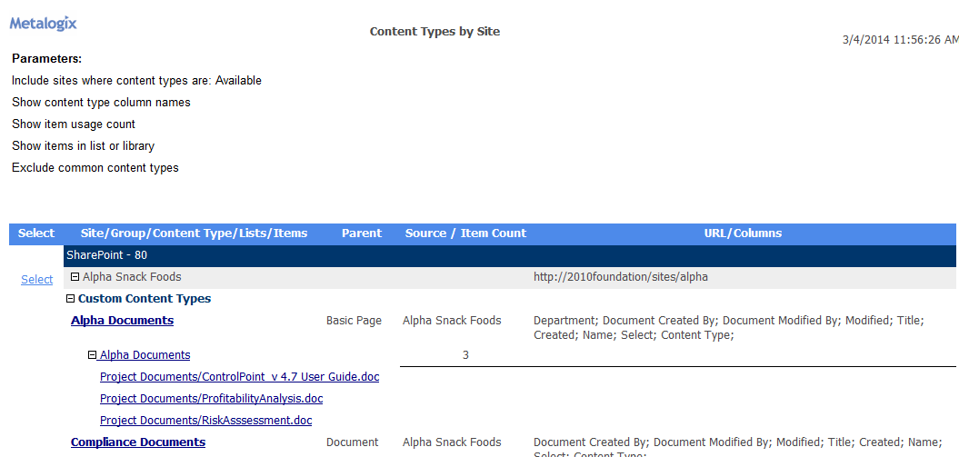Click the Parent column header
The height and width of the screenshot is (457, 959).
pos(362,233)
